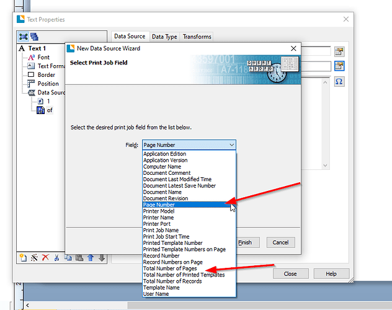Choose Computer Name from the list
The image size is (392, 310).
pyautogui.click(x=189, y=167)
